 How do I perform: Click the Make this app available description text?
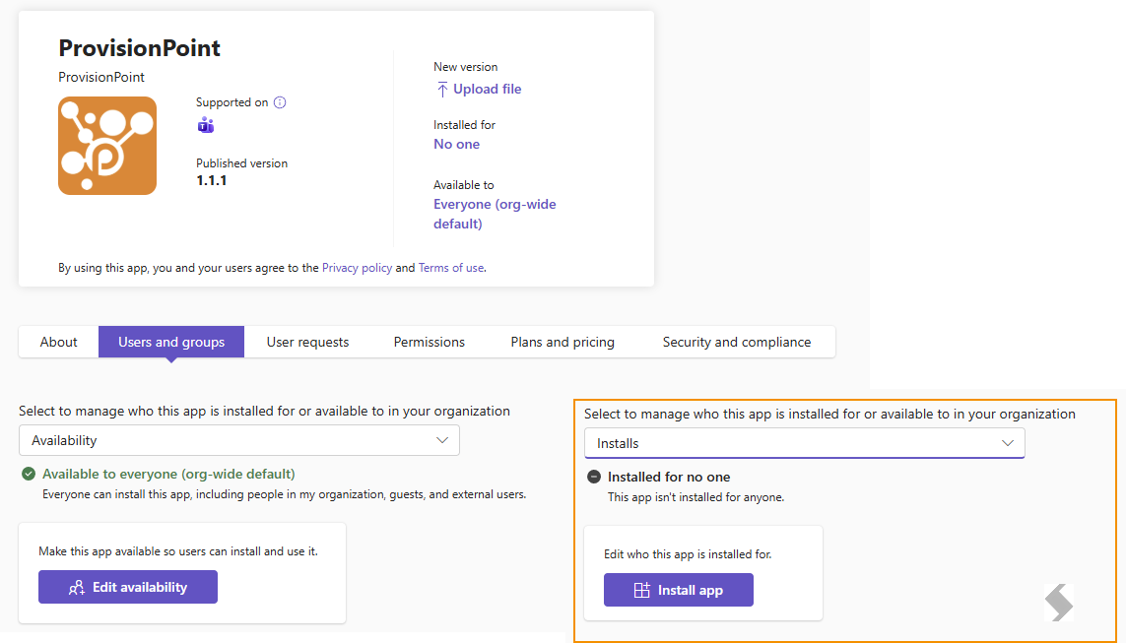[x=178, y=551]
